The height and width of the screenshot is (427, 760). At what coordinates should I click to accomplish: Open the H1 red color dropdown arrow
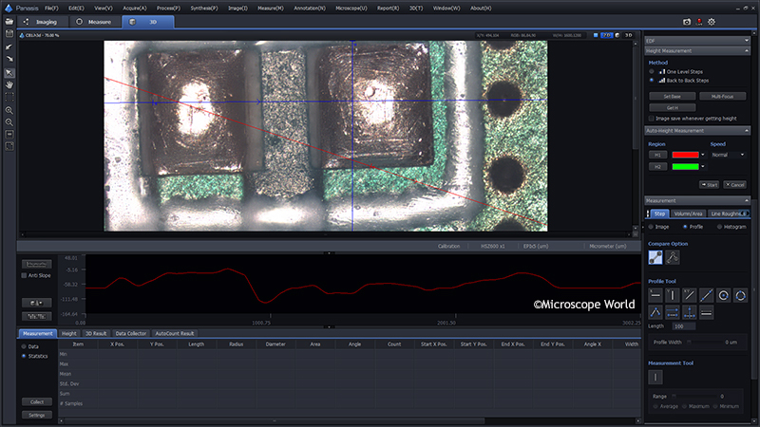pyautogui.click(x=703, y=155)
